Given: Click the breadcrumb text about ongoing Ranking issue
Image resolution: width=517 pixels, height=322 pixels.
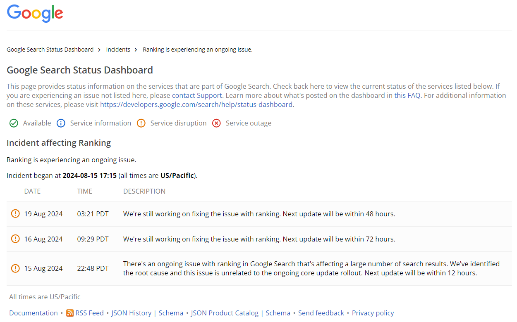Looking at the screenshot, I should coord(198,50).
